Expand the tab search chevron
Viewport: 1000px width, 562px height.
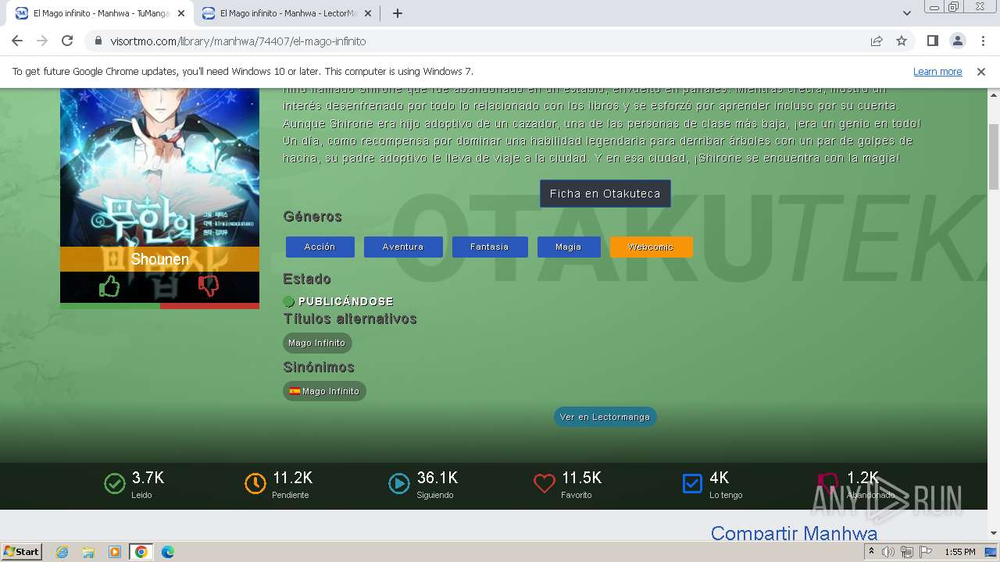click(907, 13)
